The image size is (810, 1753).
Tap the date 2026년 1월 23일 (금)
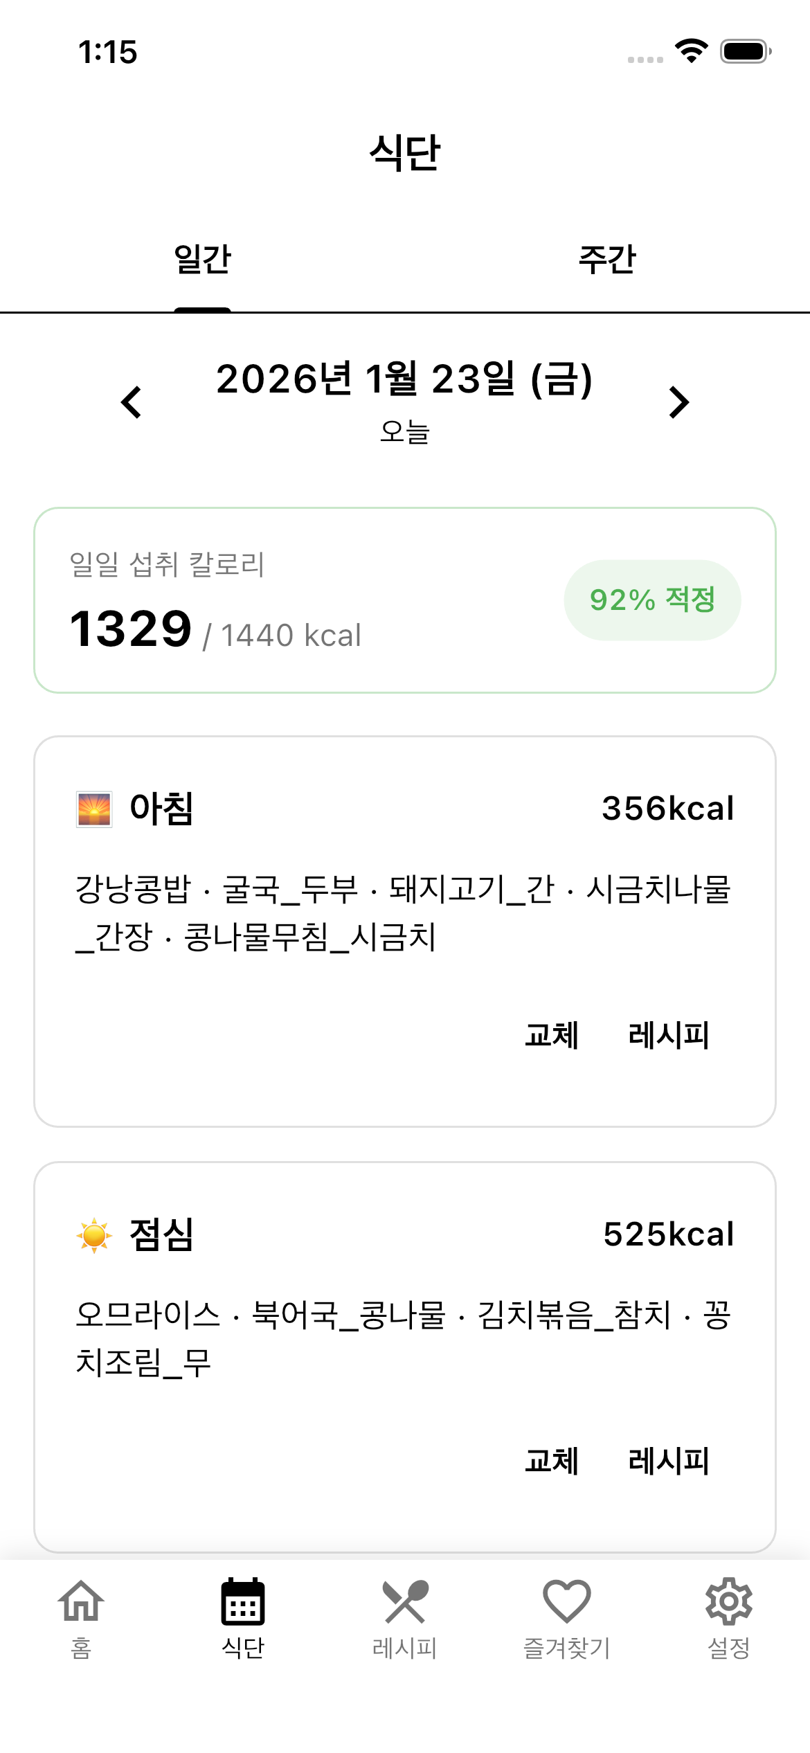point(404,379)
